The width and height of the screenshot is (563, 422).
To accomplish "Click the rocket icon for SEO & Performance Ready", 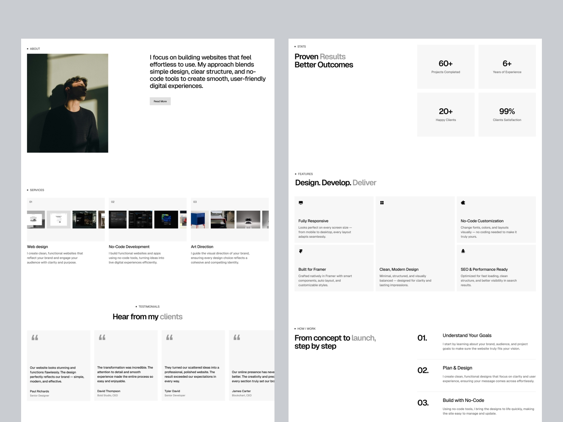I will [x=463, y=251].
